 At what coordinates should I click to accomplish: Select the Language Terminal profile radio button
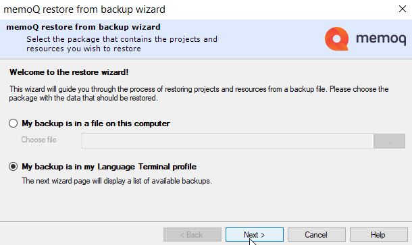click(x=13, y=167)
